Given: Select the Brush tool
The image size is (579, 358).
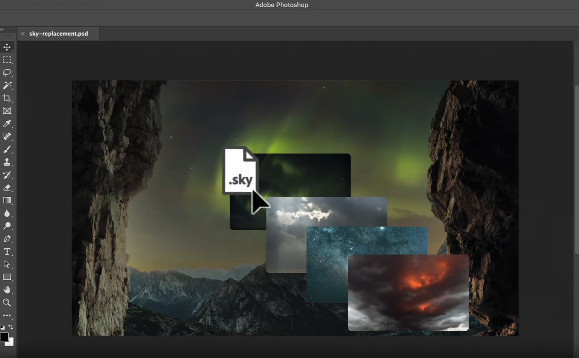Looking at the screenshot, I should click(x=7, y=149).
